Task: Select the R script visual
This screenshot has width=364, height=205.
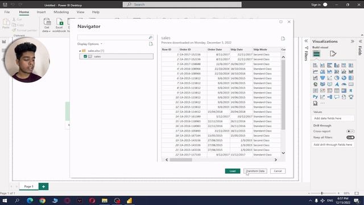Action: (351, 91)
